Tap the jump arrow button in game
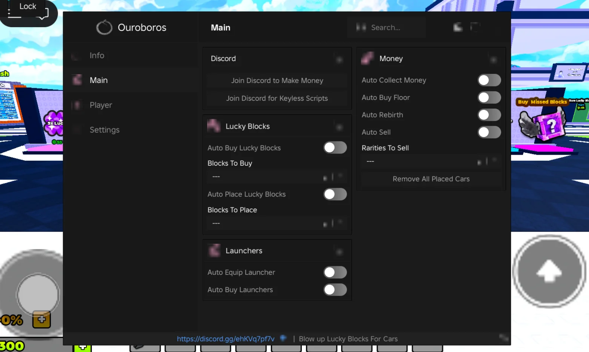589x352 pixels. [x=549, y=271]
